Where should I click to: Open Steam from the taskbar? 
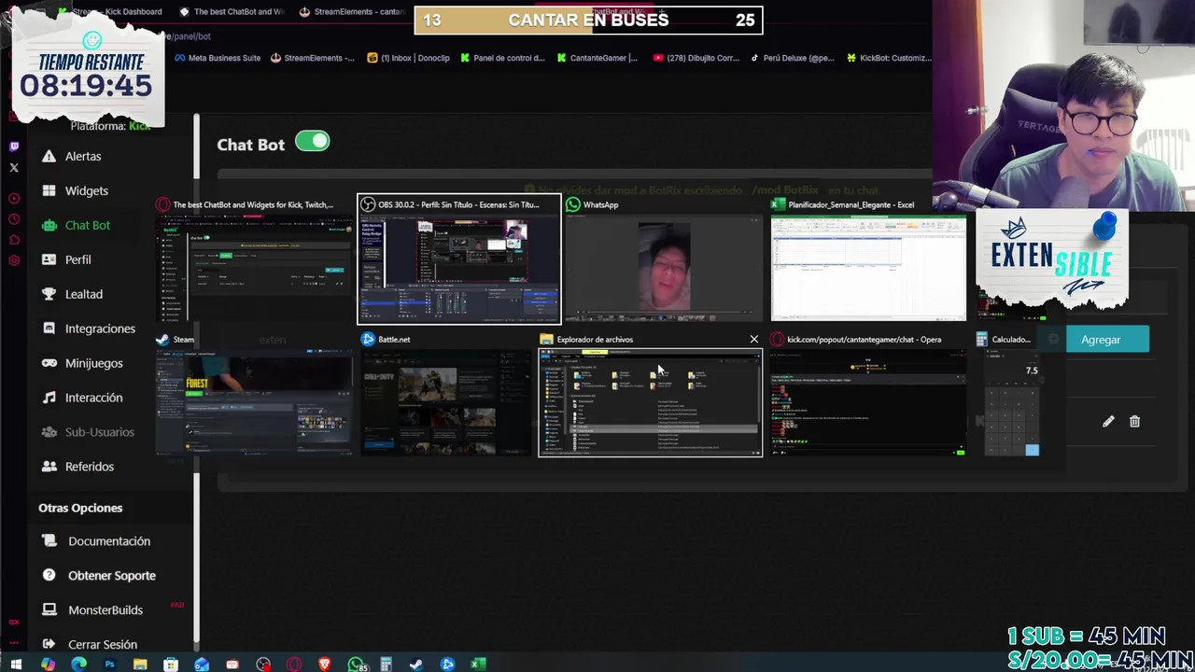[416, 665]
